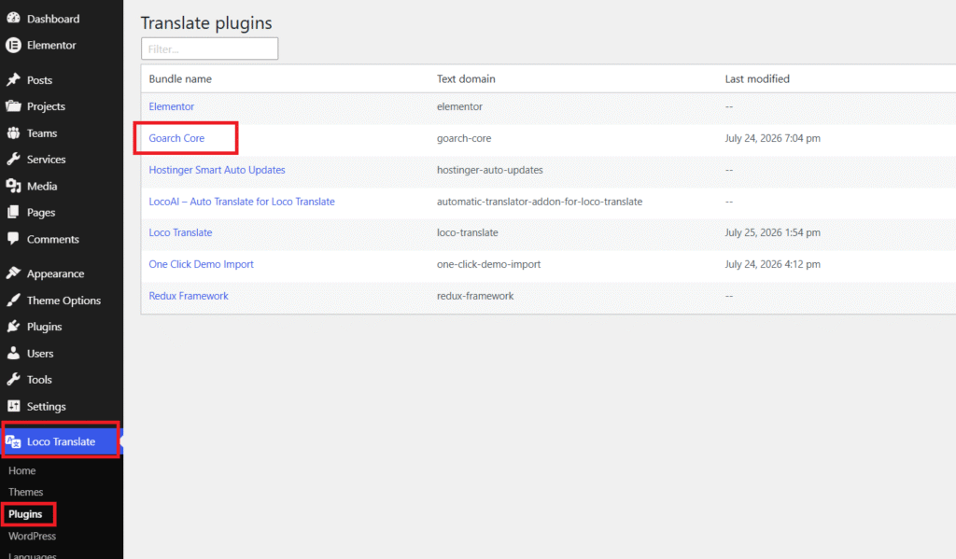The width and height of the screenshot is (956, 559).
Task: Click the hostinger-auto-updates text domain cell
Action: (489, 170)
